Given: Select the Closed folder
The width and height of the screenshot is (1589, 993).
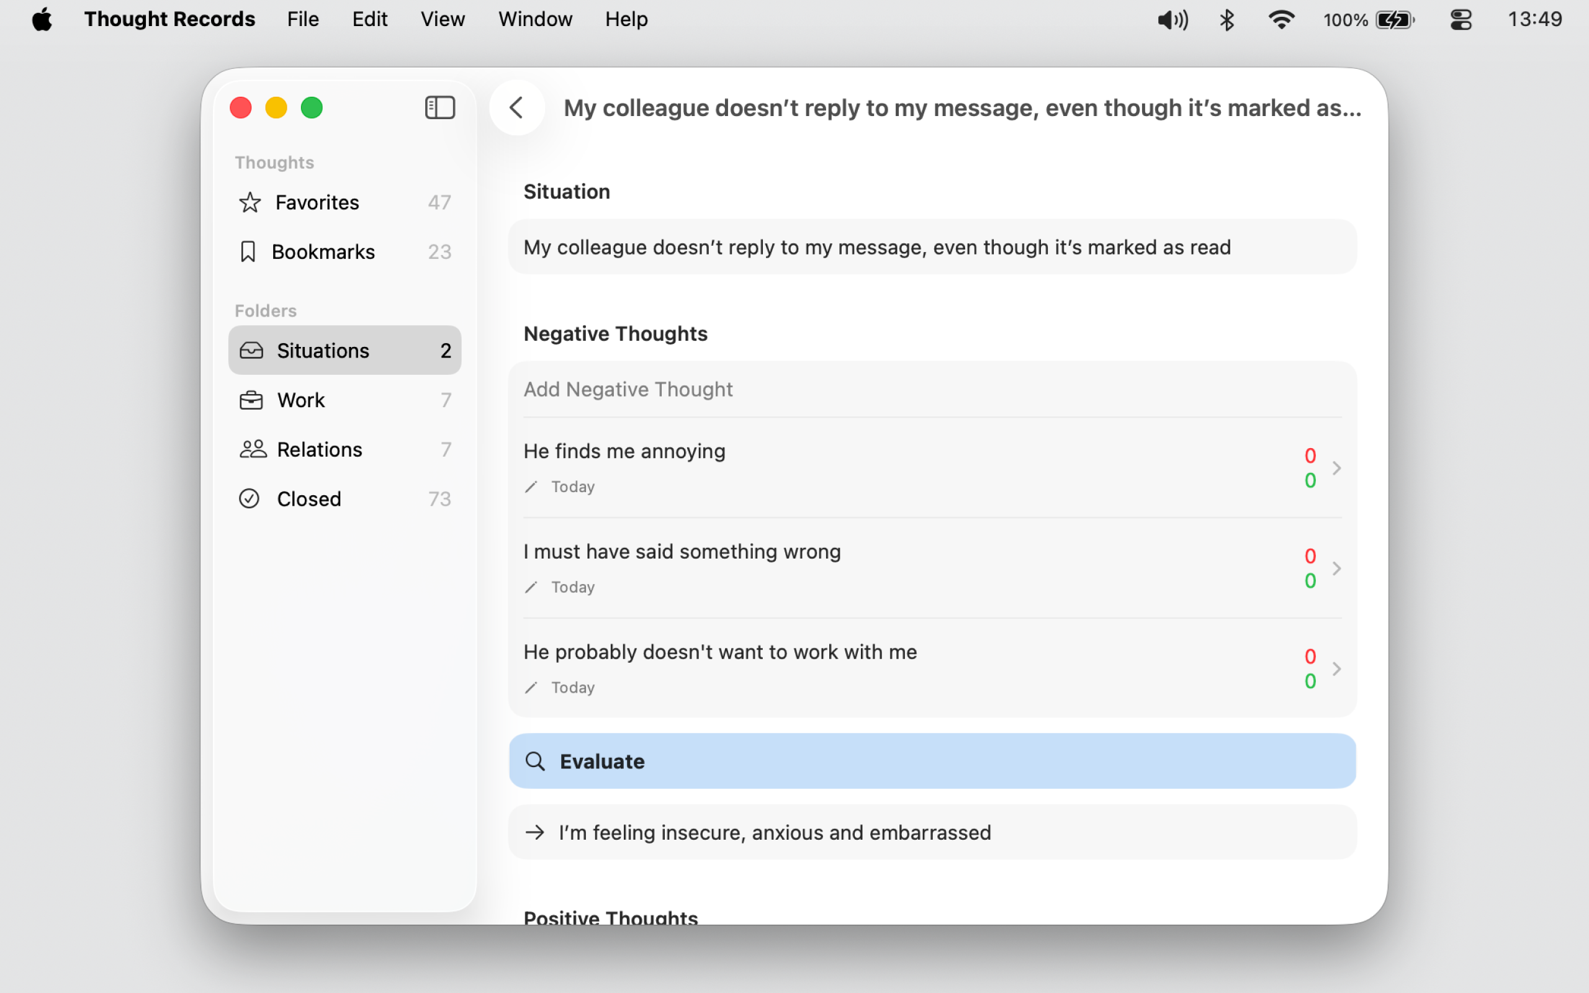Looking at the screenshot, I should tap(344, 499).
